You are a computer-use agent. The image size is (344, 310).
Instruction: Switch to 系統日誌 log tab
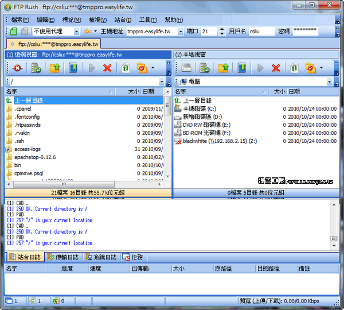click(x=101, y=257)
